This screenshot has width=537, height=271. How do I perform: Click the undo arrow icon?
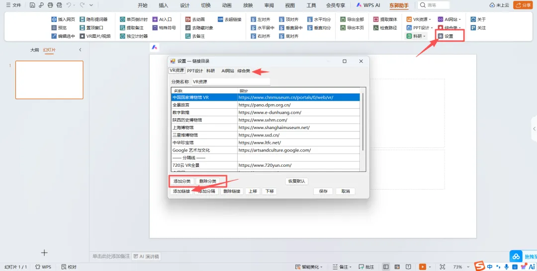pos(69,5)
